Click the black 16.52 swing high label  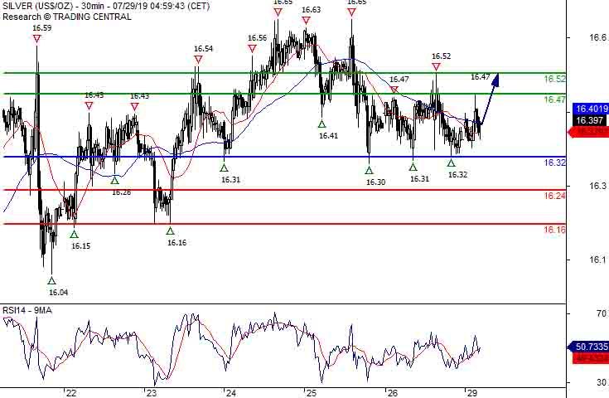coord(441,56)
